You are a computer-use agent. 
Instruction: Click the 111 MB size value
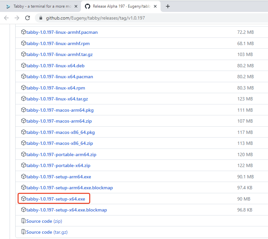[x=245, y=110]
